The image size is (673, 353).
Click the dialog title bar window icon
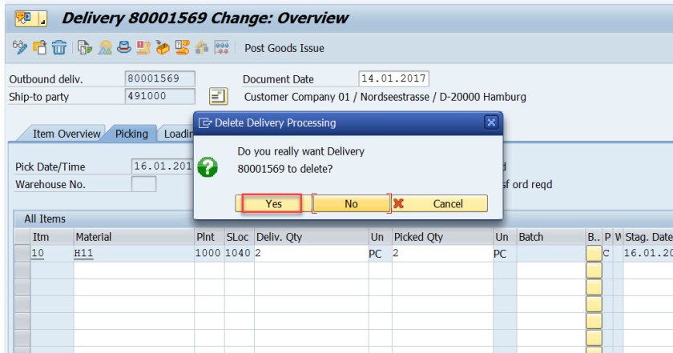tap(205, 123)
